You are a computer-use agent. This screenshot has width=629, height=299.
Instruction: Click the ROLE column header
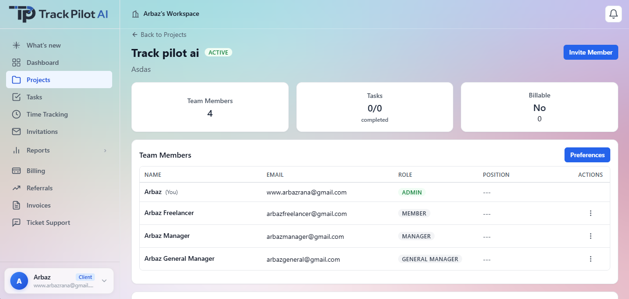point(405,175)
